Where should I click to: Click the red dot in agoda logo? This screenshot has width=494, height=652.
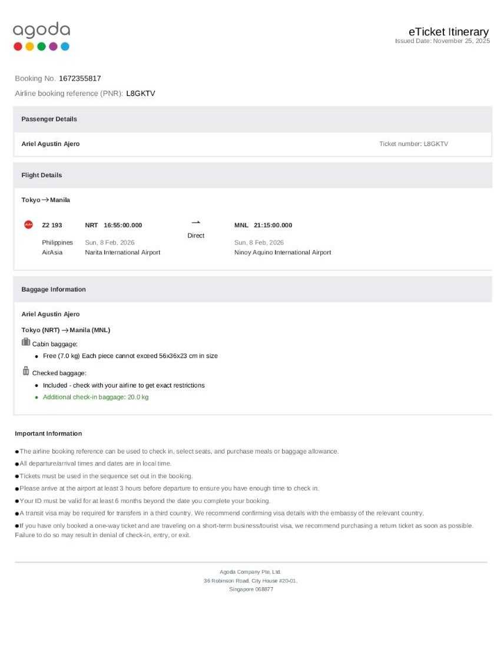[18, 47]
